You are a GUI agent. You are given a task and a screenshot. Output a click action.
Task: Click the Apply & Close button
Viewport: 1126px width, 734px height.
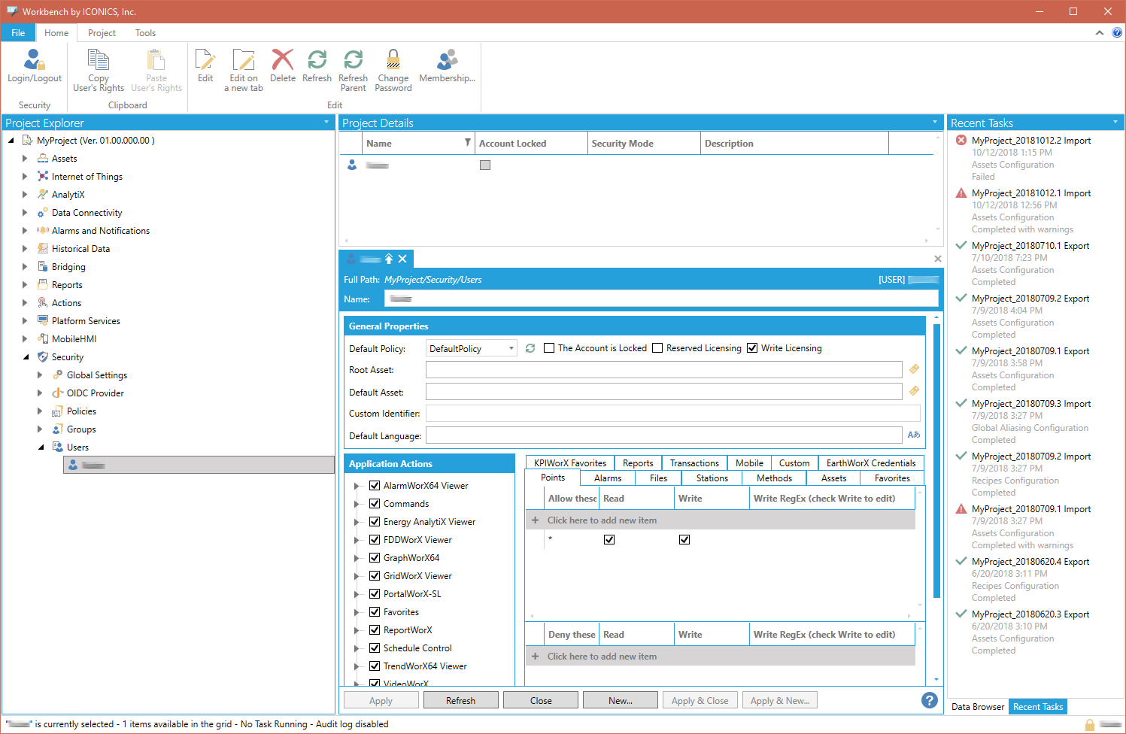coord(700,700)
